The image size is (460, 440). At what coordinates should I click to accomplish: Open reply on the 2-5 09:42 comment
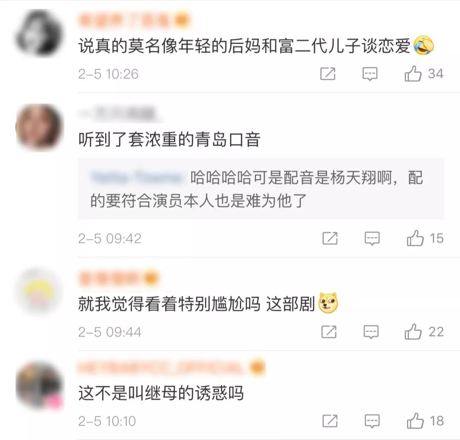(x=372, y=238)
